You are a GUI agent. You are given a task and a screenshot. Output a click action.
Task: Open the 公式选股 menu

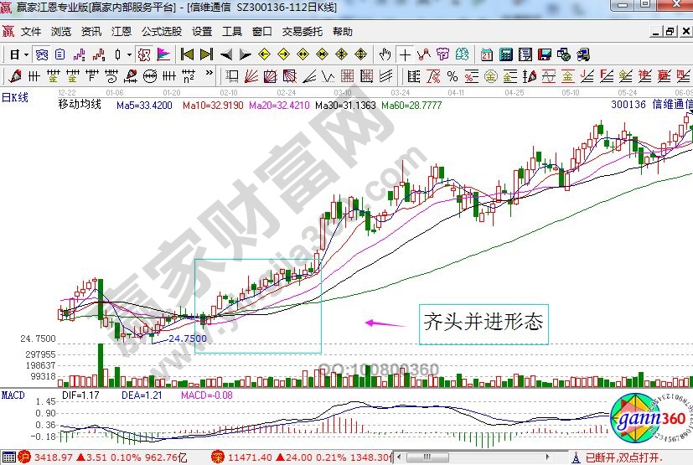point(161,32)
